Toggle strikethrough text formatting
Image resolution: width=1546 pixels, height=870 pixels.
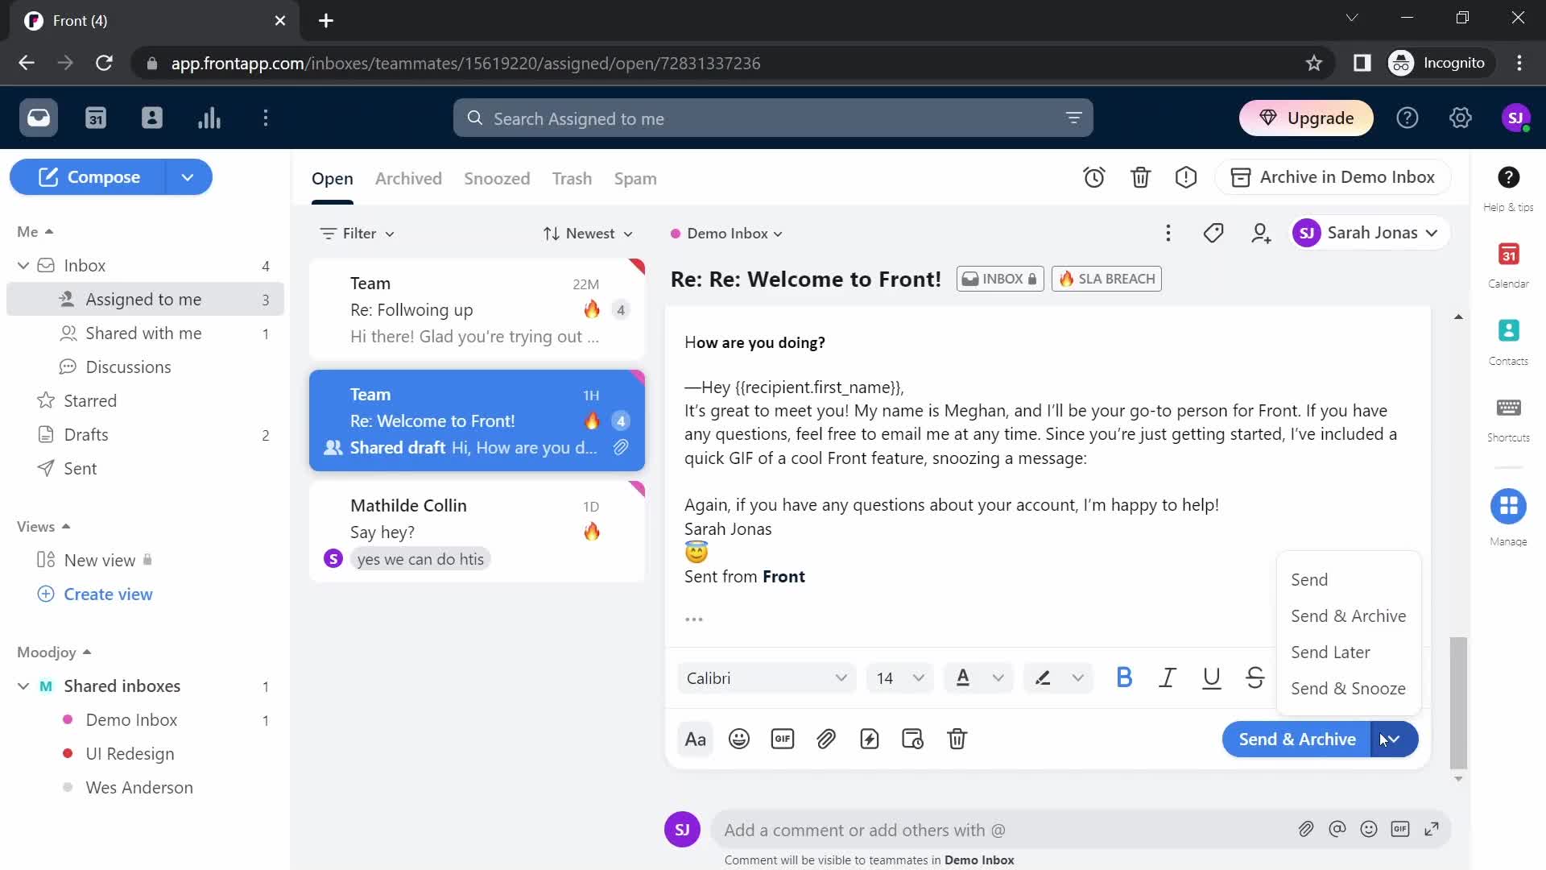coord(1257,677)
